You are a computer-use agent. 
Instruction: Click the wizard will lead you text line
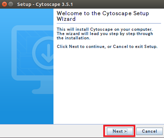point(105,34)
